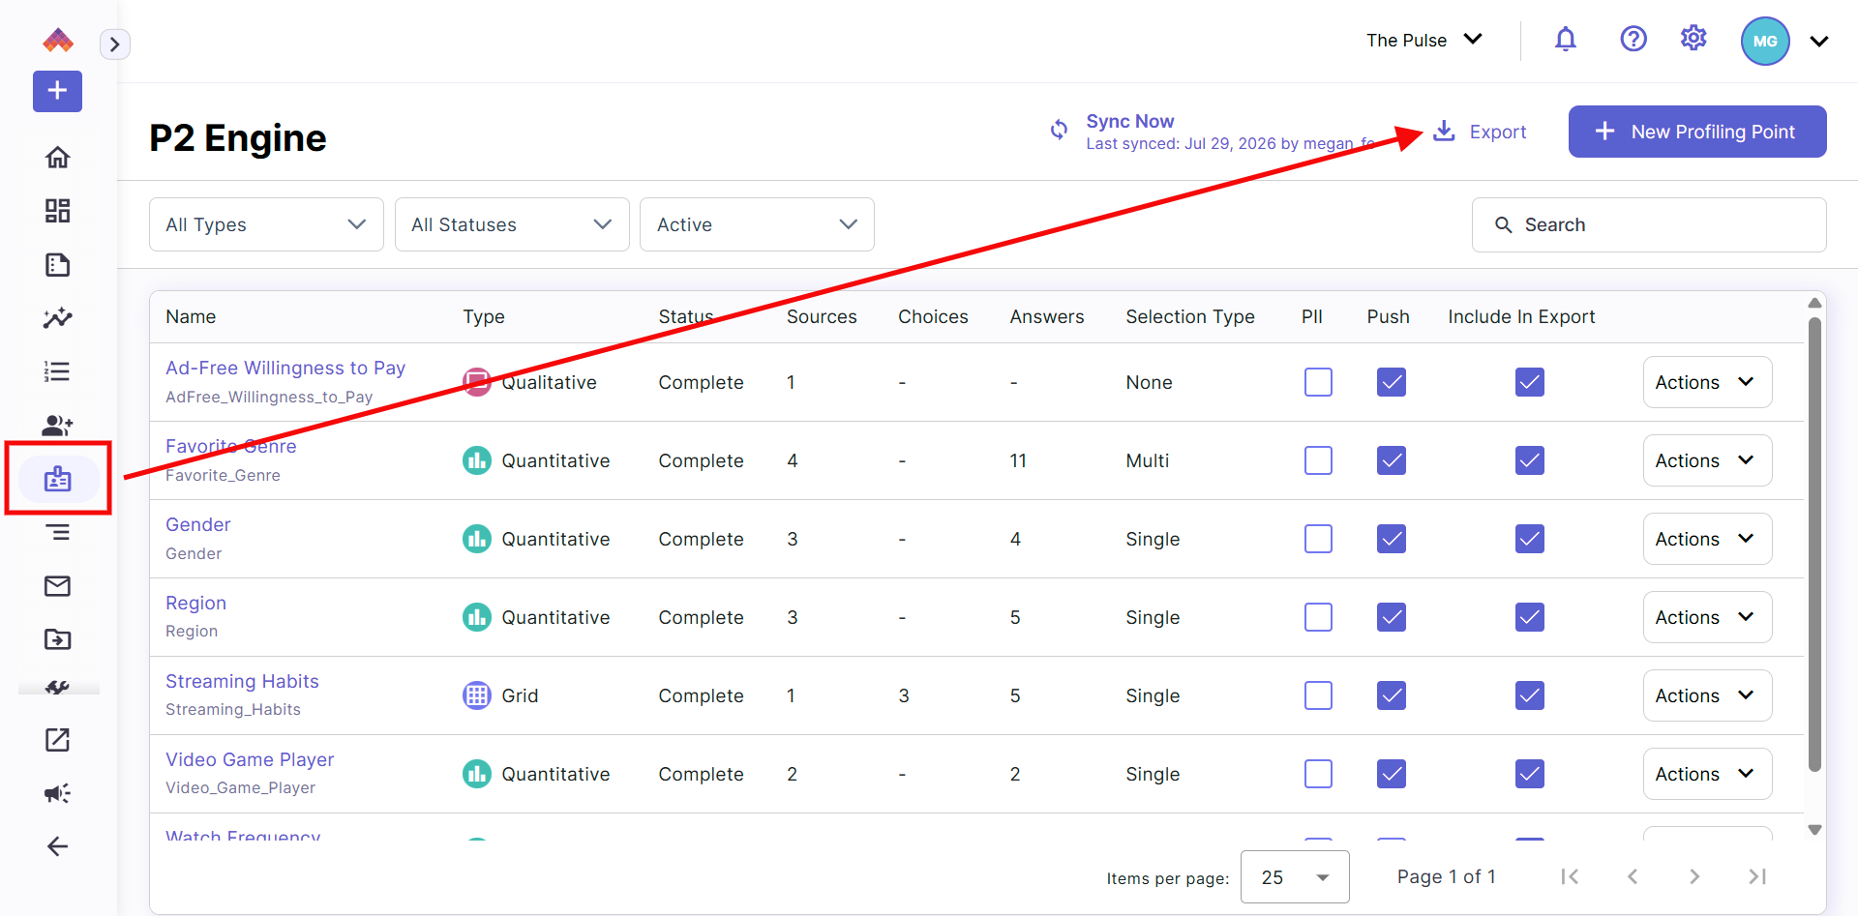This screenshot has width=1858, height=916.
Task: Open the megaphone announcements icon
Action: pos(58,793)
